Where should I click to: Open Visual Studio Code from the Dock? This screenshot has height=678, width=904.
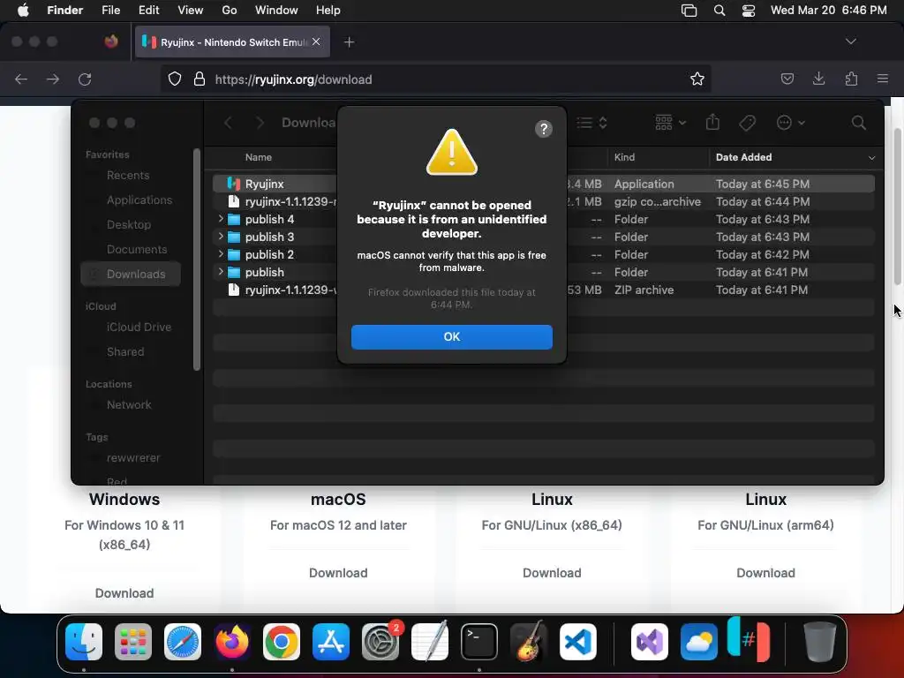[577, 642]
